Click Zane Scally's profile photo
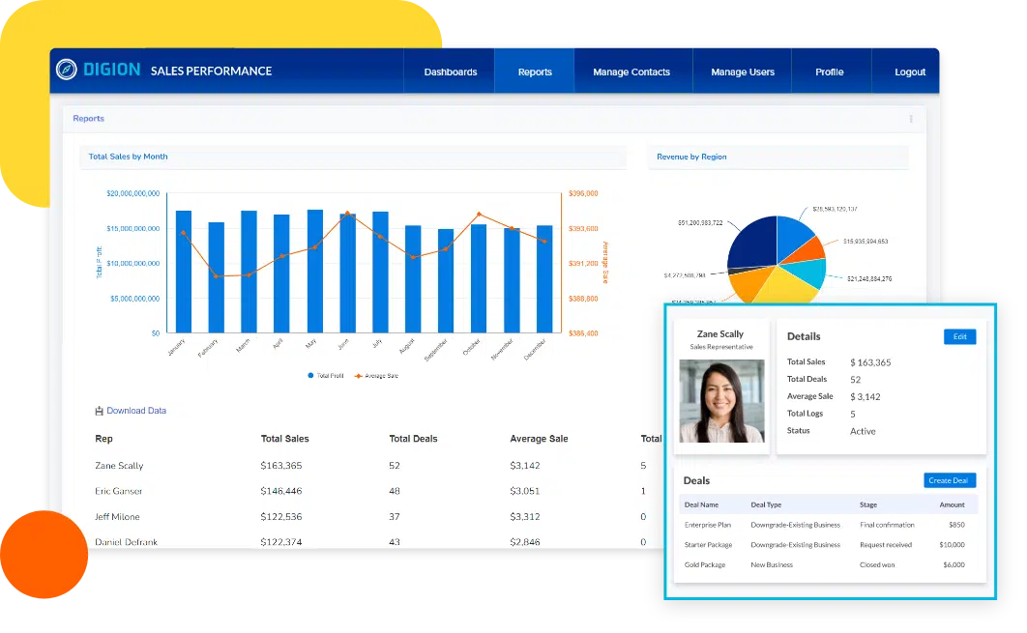 [721, 401]
